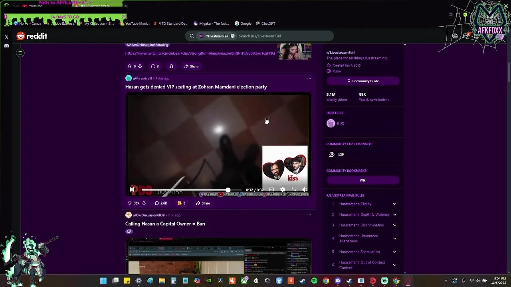
Task: Open post 'Hasan gets denied VIP seating'
Action: (x=196, y=87)
